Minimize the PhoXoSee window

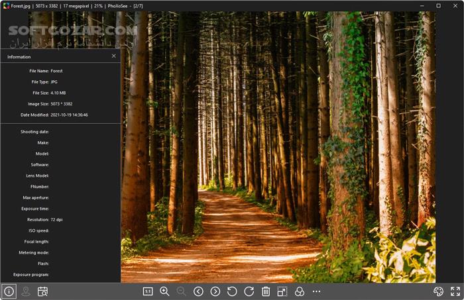coord(422,5)
